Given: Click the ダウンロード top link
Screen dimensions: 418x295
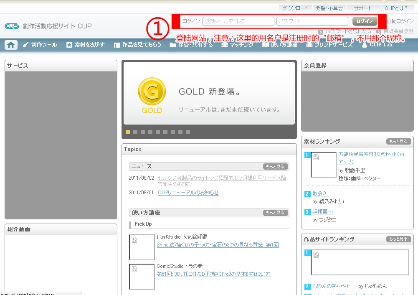Looking at the screenshot, I should 295,8.
